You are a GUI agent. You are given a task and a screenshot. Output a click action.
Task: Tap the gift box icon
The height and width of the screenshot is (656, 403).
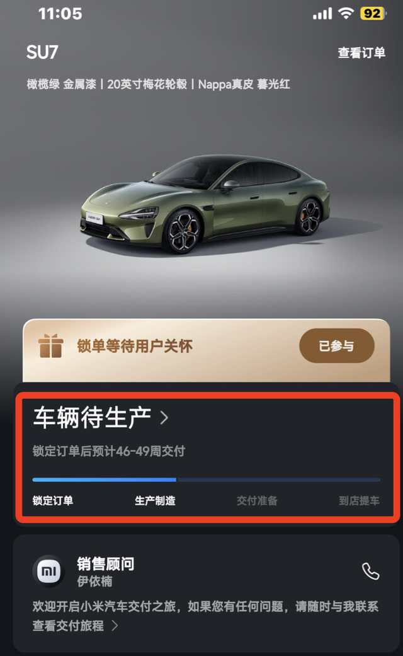coord(50,346)
